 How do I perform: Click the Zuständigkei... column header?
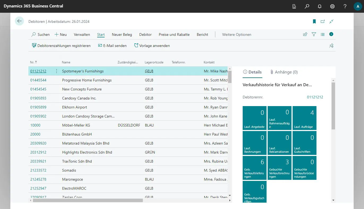pyautogui.click(x=128, y=62)
